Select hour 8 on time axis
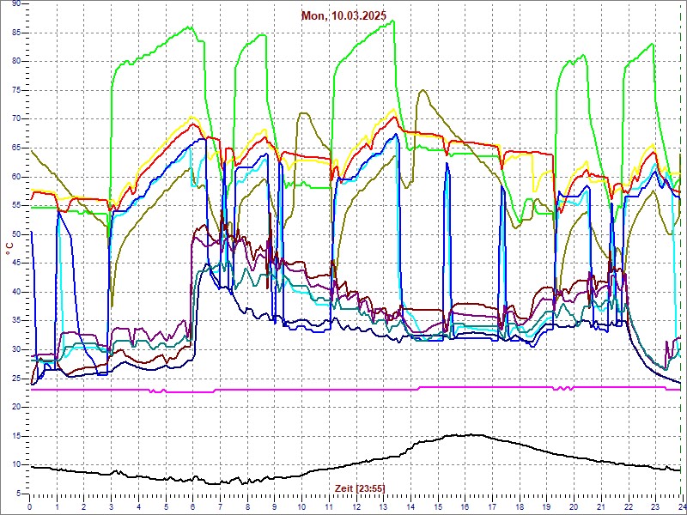687x515 pixels. point(247,506)
